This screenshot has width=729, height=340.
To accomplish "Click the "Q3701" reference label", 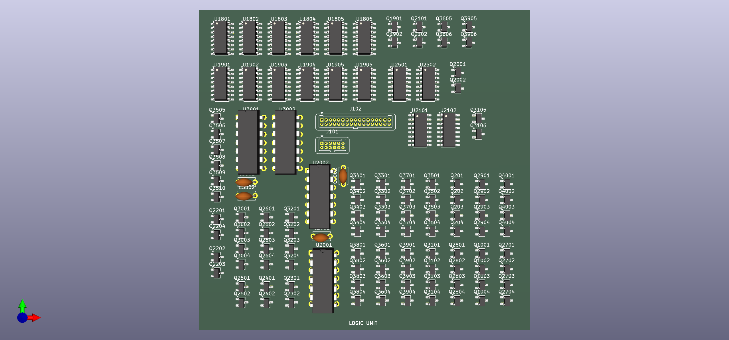I will [407, 176].
